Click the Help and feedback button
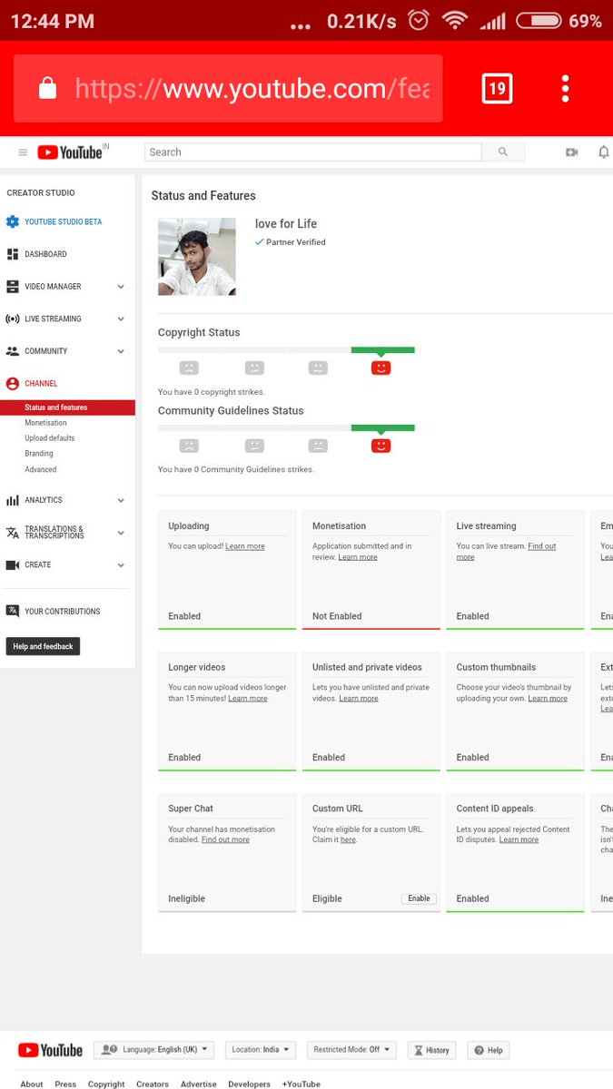Screen dimensions: 613x1089 click(44, 646)
